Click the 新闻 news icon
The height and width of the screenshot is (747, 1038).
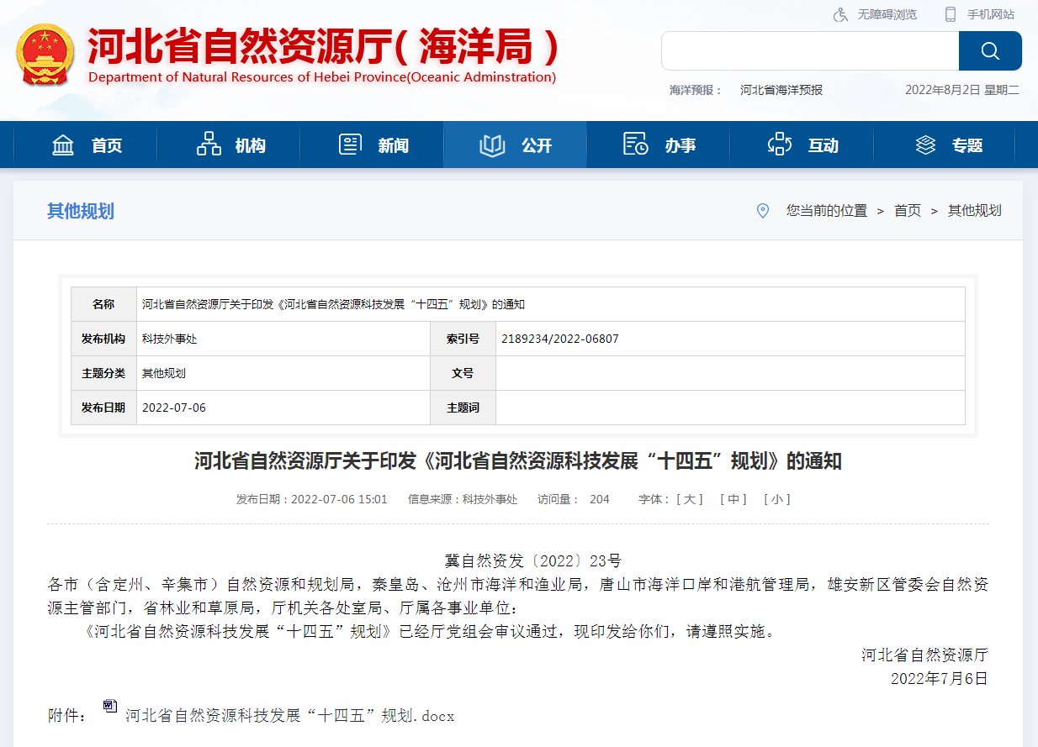point(350,145)
